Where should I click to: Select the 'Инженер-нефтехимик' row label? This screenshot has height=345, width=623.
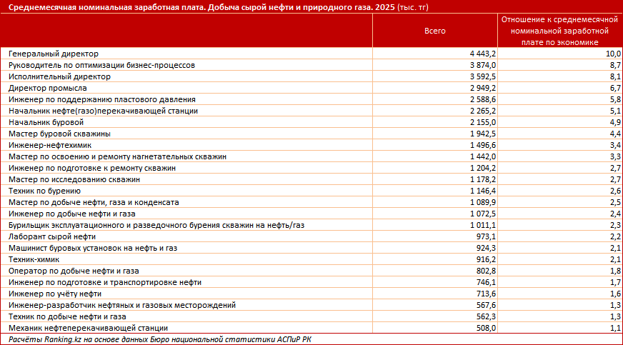[x=50, y=145]
